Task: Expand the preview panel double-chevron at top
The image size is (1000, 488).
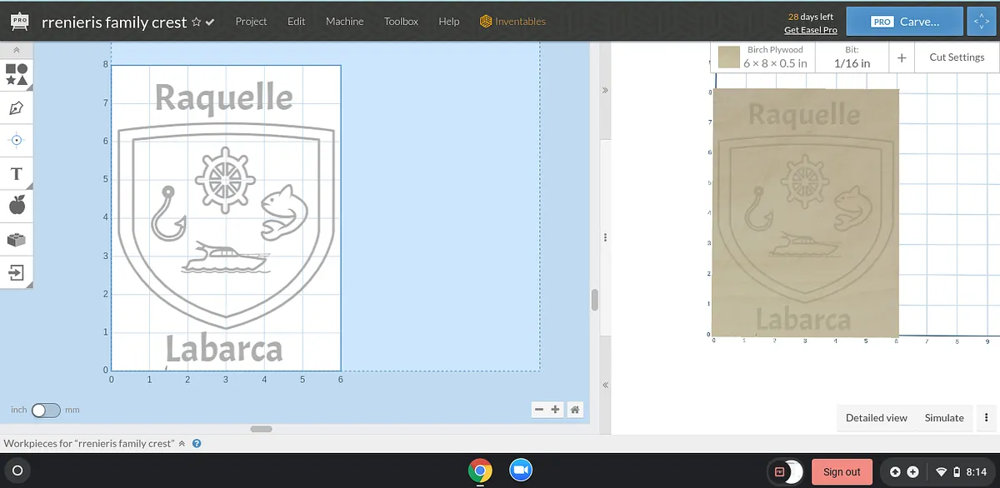Action: click(605, 90)
